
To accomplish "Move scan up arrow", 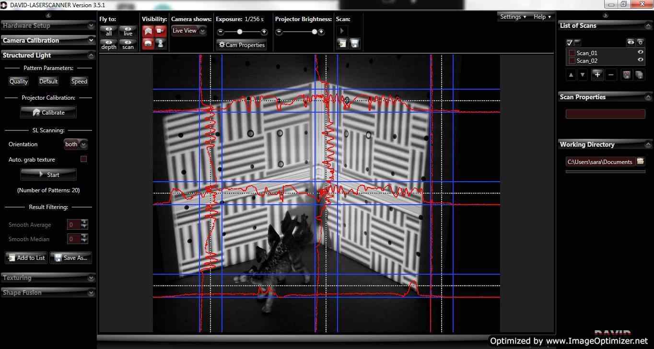I will point(571,75).
